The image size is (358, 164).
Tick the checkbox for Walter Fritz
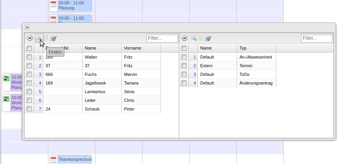coord(29,57)
